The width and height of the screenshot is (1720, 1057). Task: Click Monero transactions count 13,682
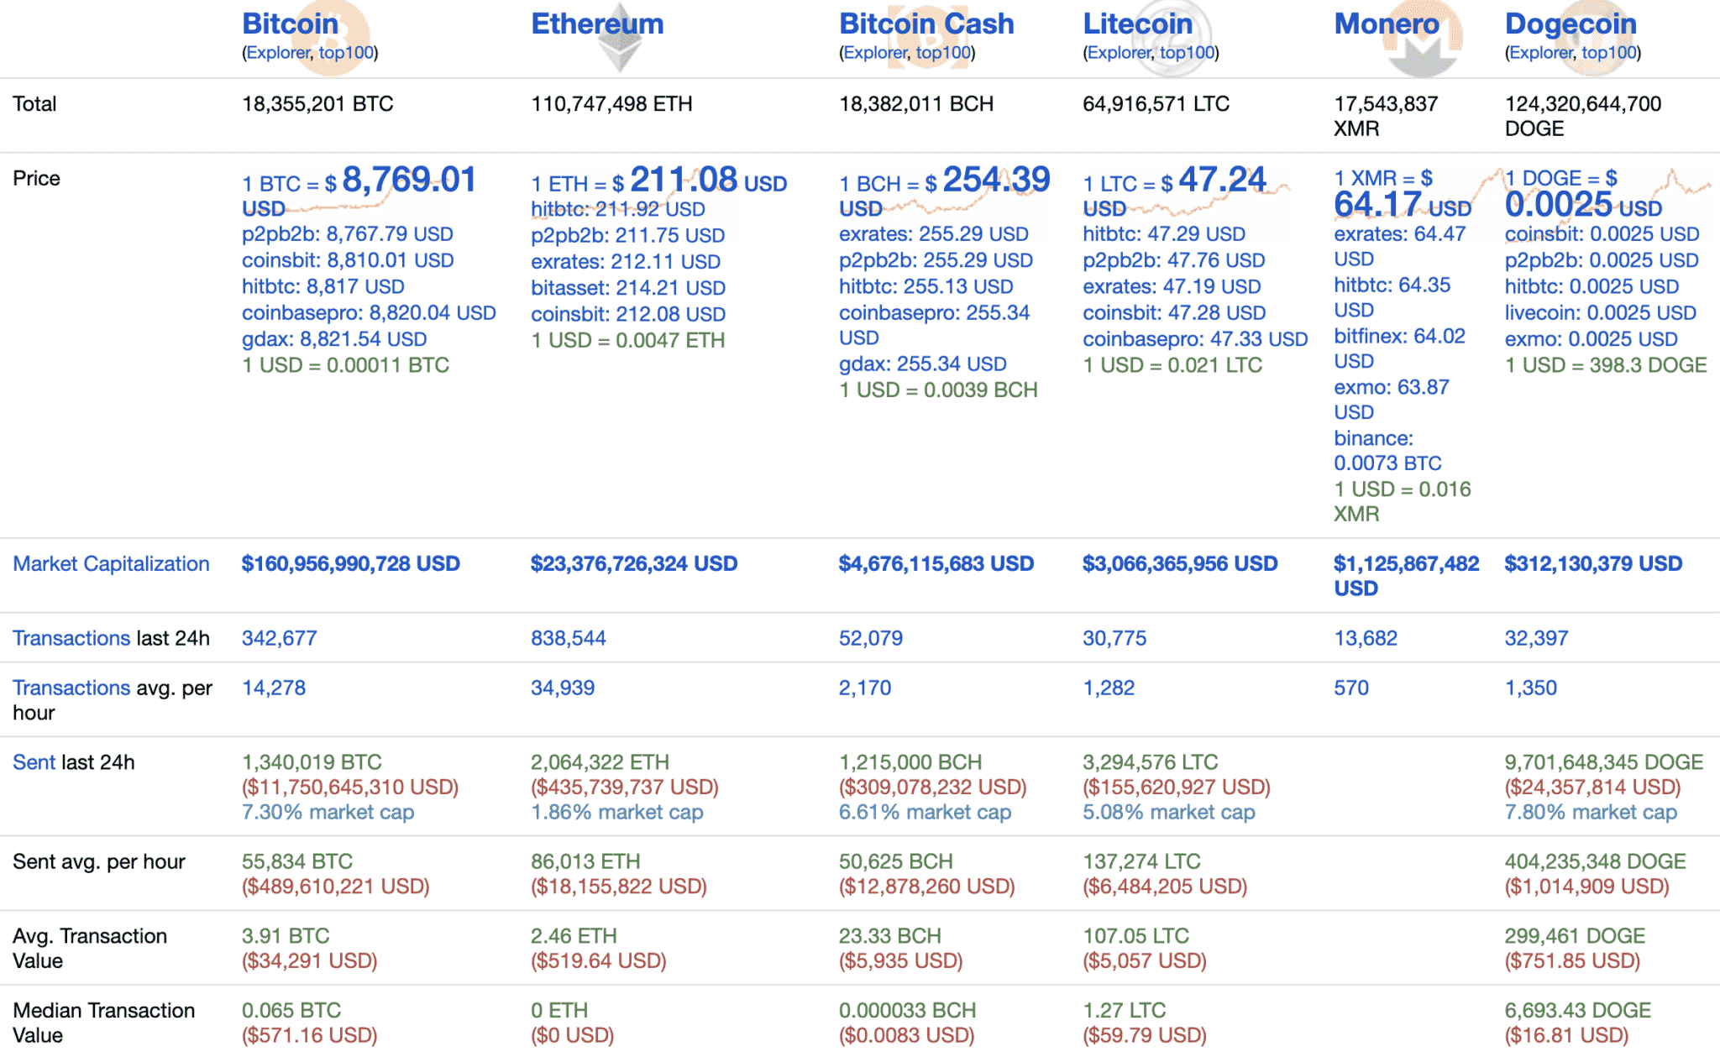coord(1366,639)
